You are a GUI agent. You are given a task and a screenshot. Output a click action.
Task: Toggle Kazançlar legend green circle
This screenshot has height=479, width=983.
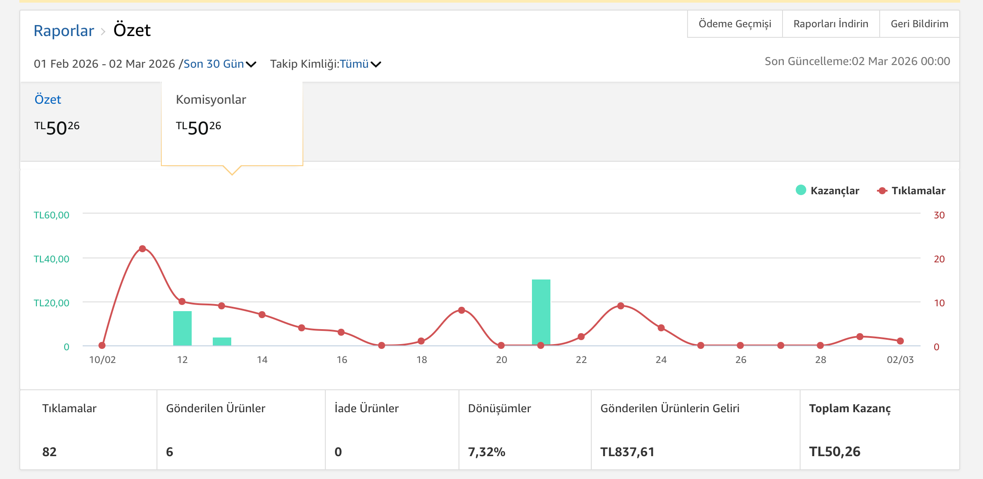tap(801, 190)
